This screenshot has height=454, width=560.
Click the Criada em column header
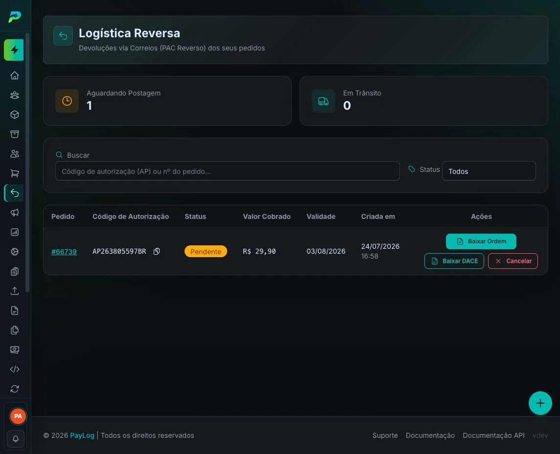tap(378, 216)
